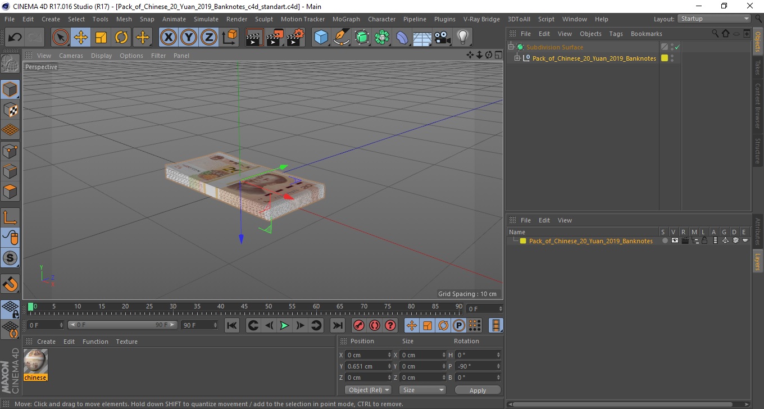Toggle Autokeying record button

(374, 325)
